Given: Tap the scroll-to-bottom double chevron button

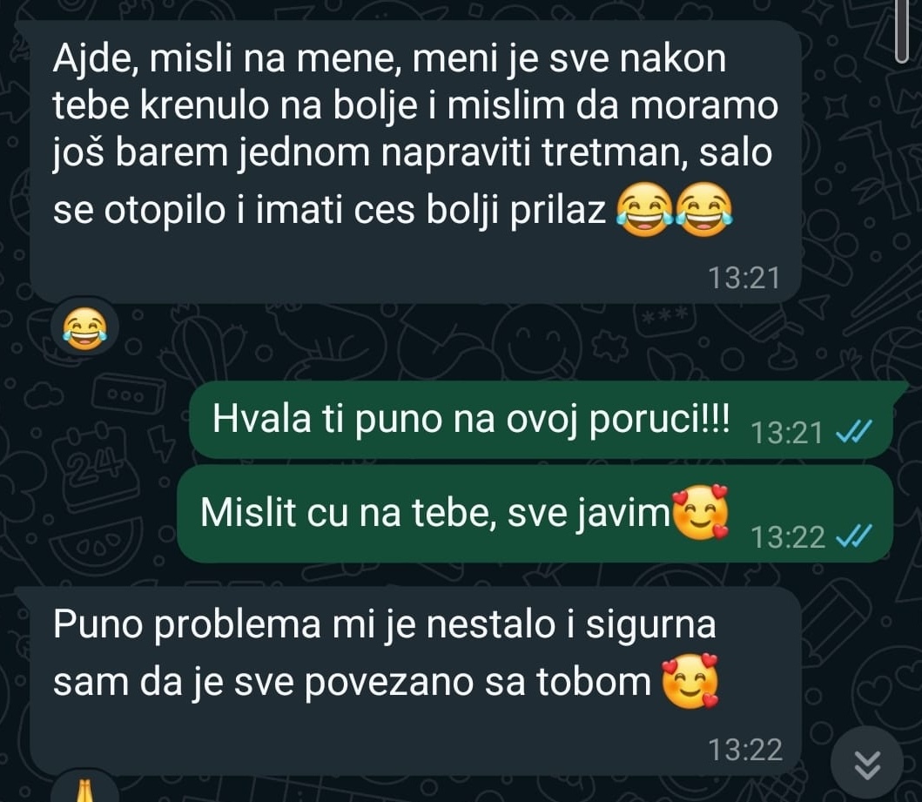Looking at the screenshot, I should pyautogui.click(x=867, y=765).
